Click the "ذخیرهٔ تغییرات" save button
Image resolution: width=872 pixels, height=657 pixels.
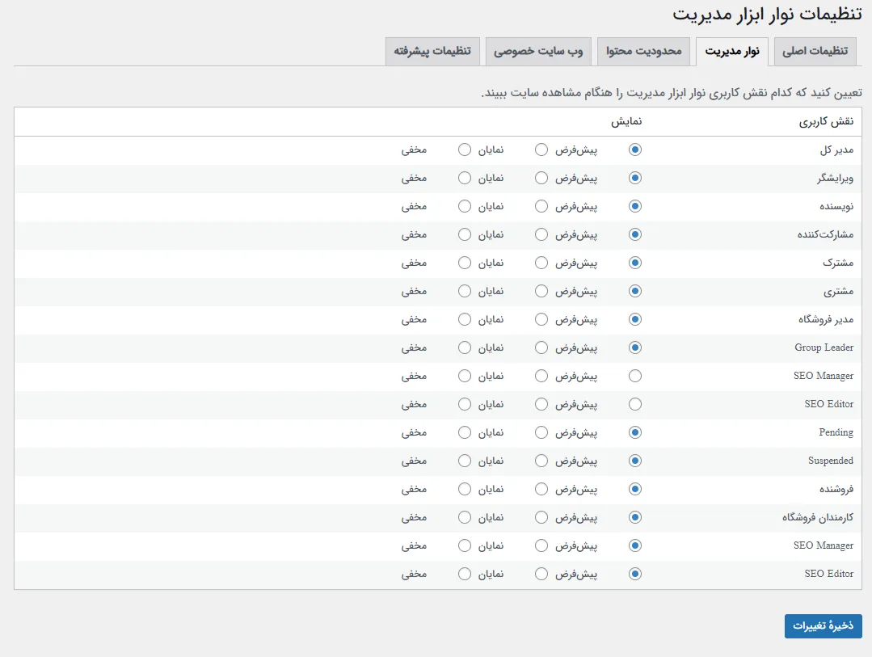click(823, 625)
